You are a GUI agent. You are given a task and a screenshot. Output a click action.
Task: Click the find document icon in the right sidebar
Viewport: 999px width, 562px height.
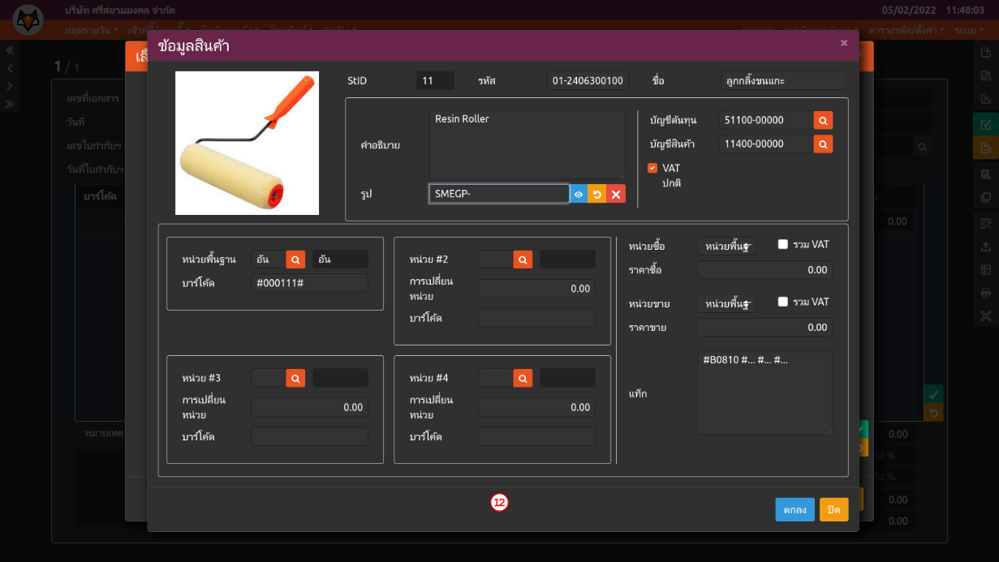click(x=986, y=224)
